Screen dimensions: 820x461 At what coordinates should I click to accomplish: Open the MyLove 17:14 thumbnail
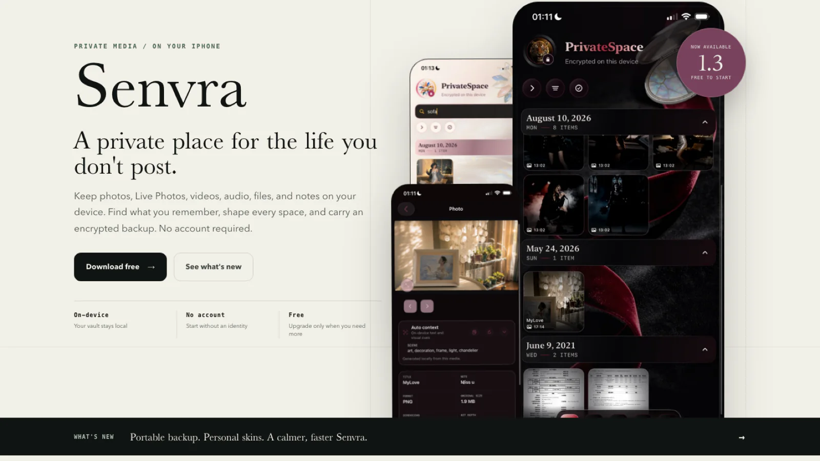coord(553,302)
